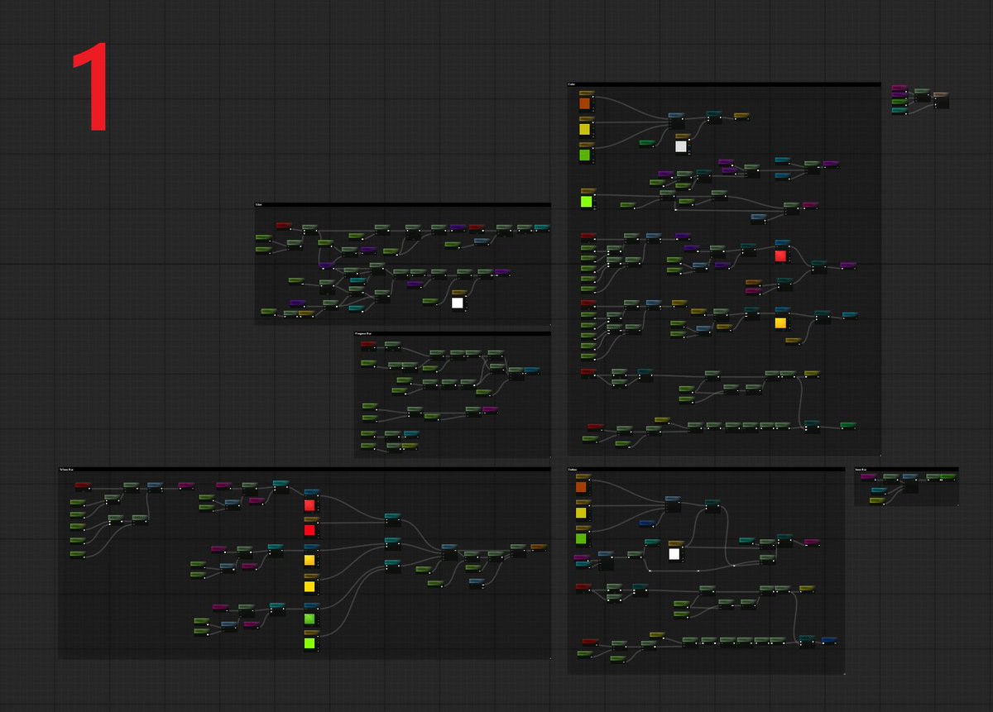Select the yellow color node in the Color group
The width and height of the screenshot is (993, 712).
coord(585,127)
